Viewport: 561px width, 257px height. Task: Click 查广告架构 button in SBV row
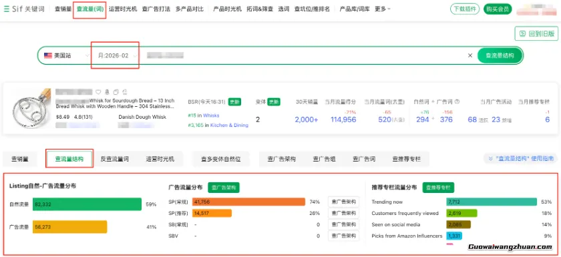[x=343, y=236]
